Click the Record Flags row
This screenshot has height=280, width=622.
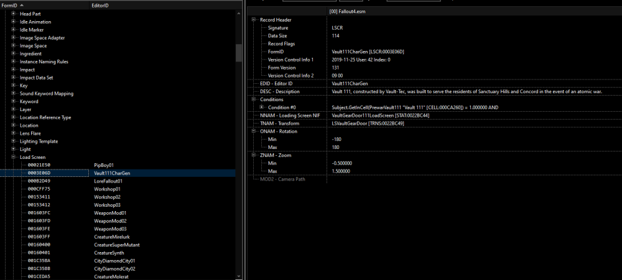436,43
